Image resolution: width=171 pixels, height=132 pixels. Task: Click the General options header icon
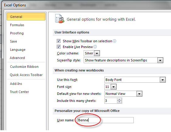point(60,19)
